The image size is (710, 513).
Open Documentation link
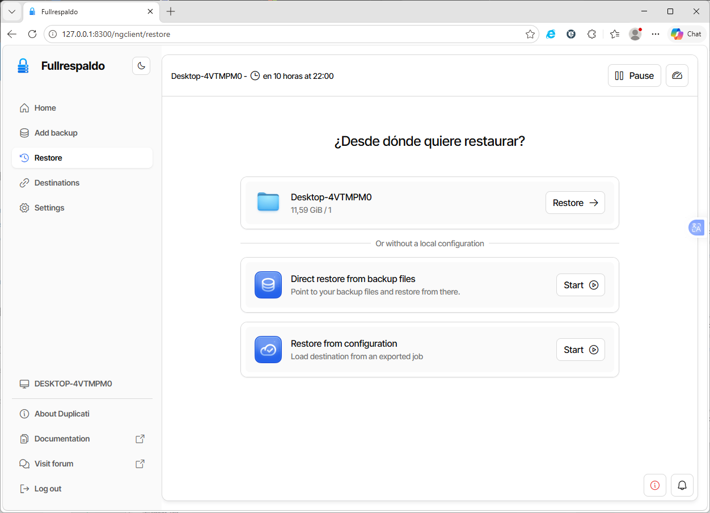point(82,439)
